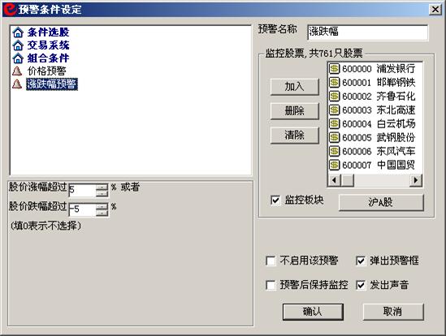The width and height of the screenshot is (446, 336).
Task: Decrease the 股价跌幅超过 spinner value
Action: coord(102,213)
